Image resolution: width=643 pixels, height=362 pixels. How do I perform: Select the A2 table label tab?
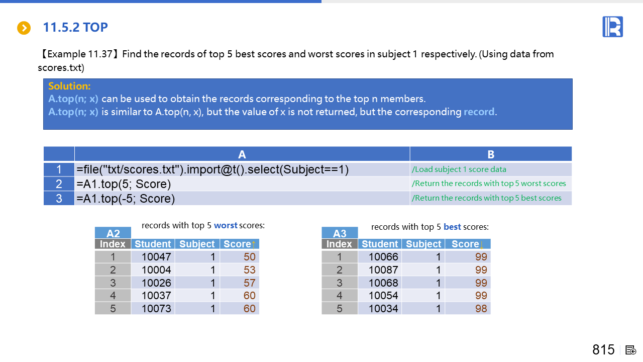(x=113, y=233)
